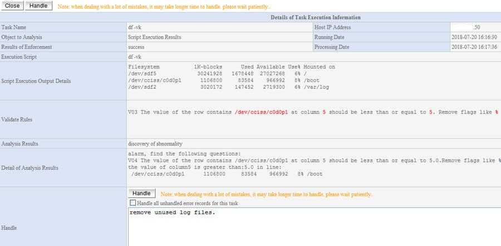Click the 'Filesystem' output header line
This screenshot has height=246, width=501.
pyautogui.click(x=232, y=67)
